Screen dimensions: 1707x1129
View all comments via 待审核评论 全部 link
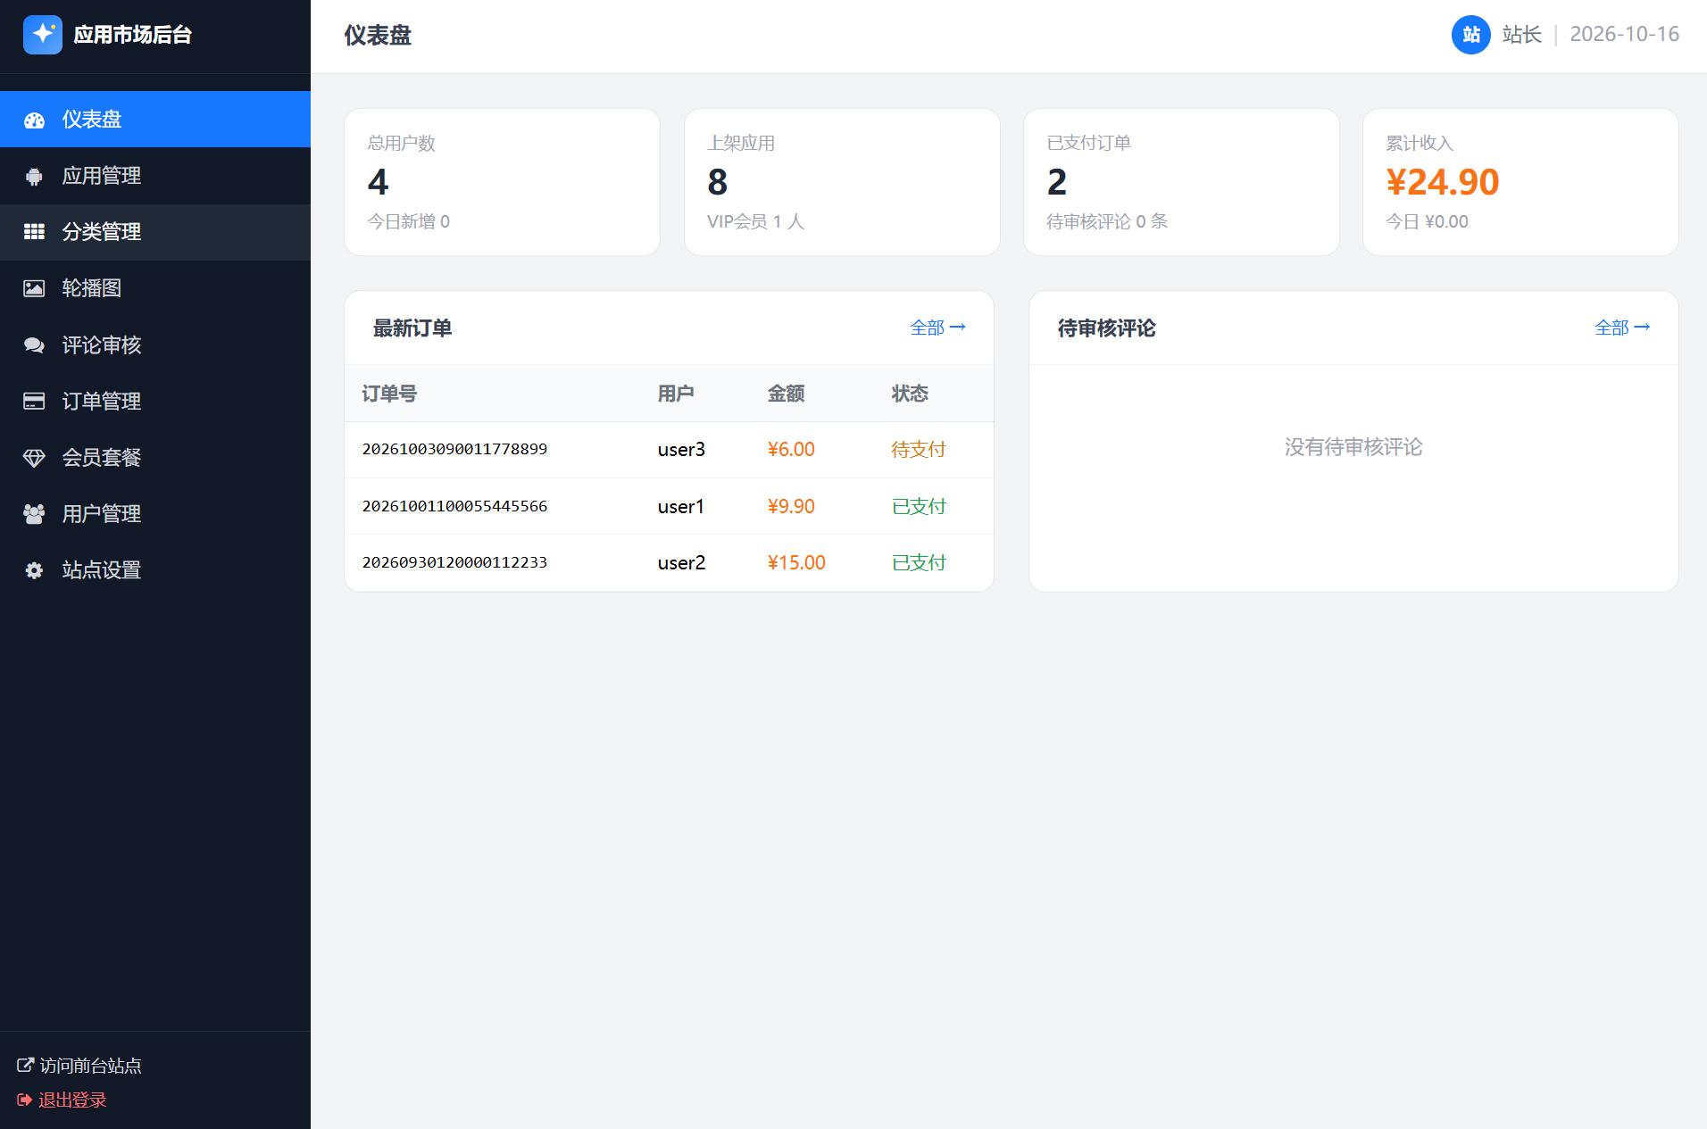[1622, 328]
